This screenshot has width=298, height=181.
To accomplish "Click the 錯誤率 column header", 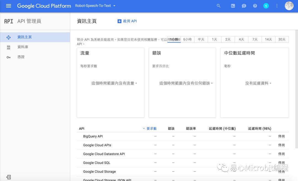I will click(191, 129).
